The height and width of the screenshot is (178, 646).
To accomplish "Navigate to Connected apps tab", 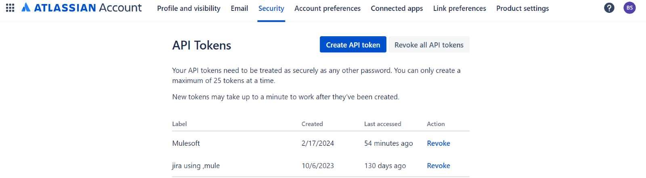I will click(397, 8).
